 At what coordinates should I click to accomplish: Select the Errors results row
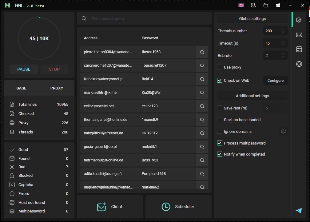[39, 193]
